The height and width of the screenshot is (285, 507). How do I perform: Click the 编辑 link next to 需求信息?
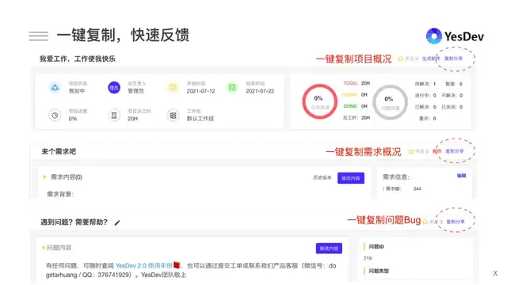click(x=461, y=176)
